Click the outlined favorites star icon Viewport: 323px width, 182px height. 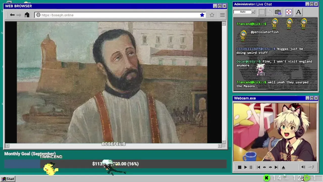point(212,15)
